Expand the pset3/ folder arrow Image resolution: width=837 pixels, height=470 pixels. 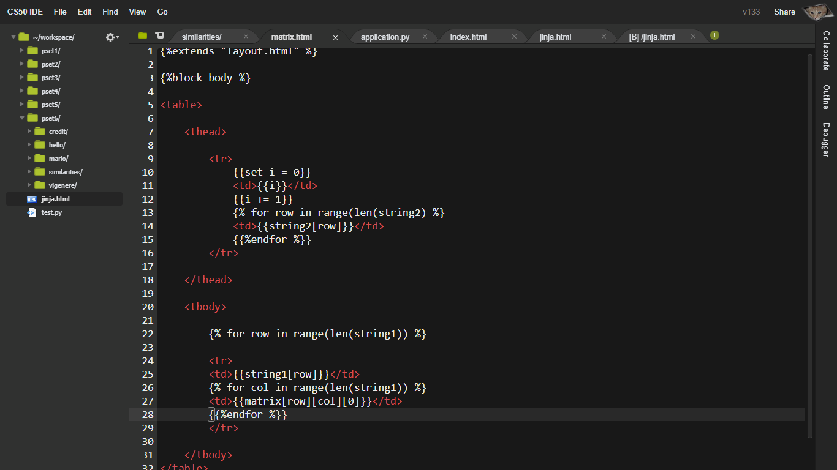coord(22,78)
